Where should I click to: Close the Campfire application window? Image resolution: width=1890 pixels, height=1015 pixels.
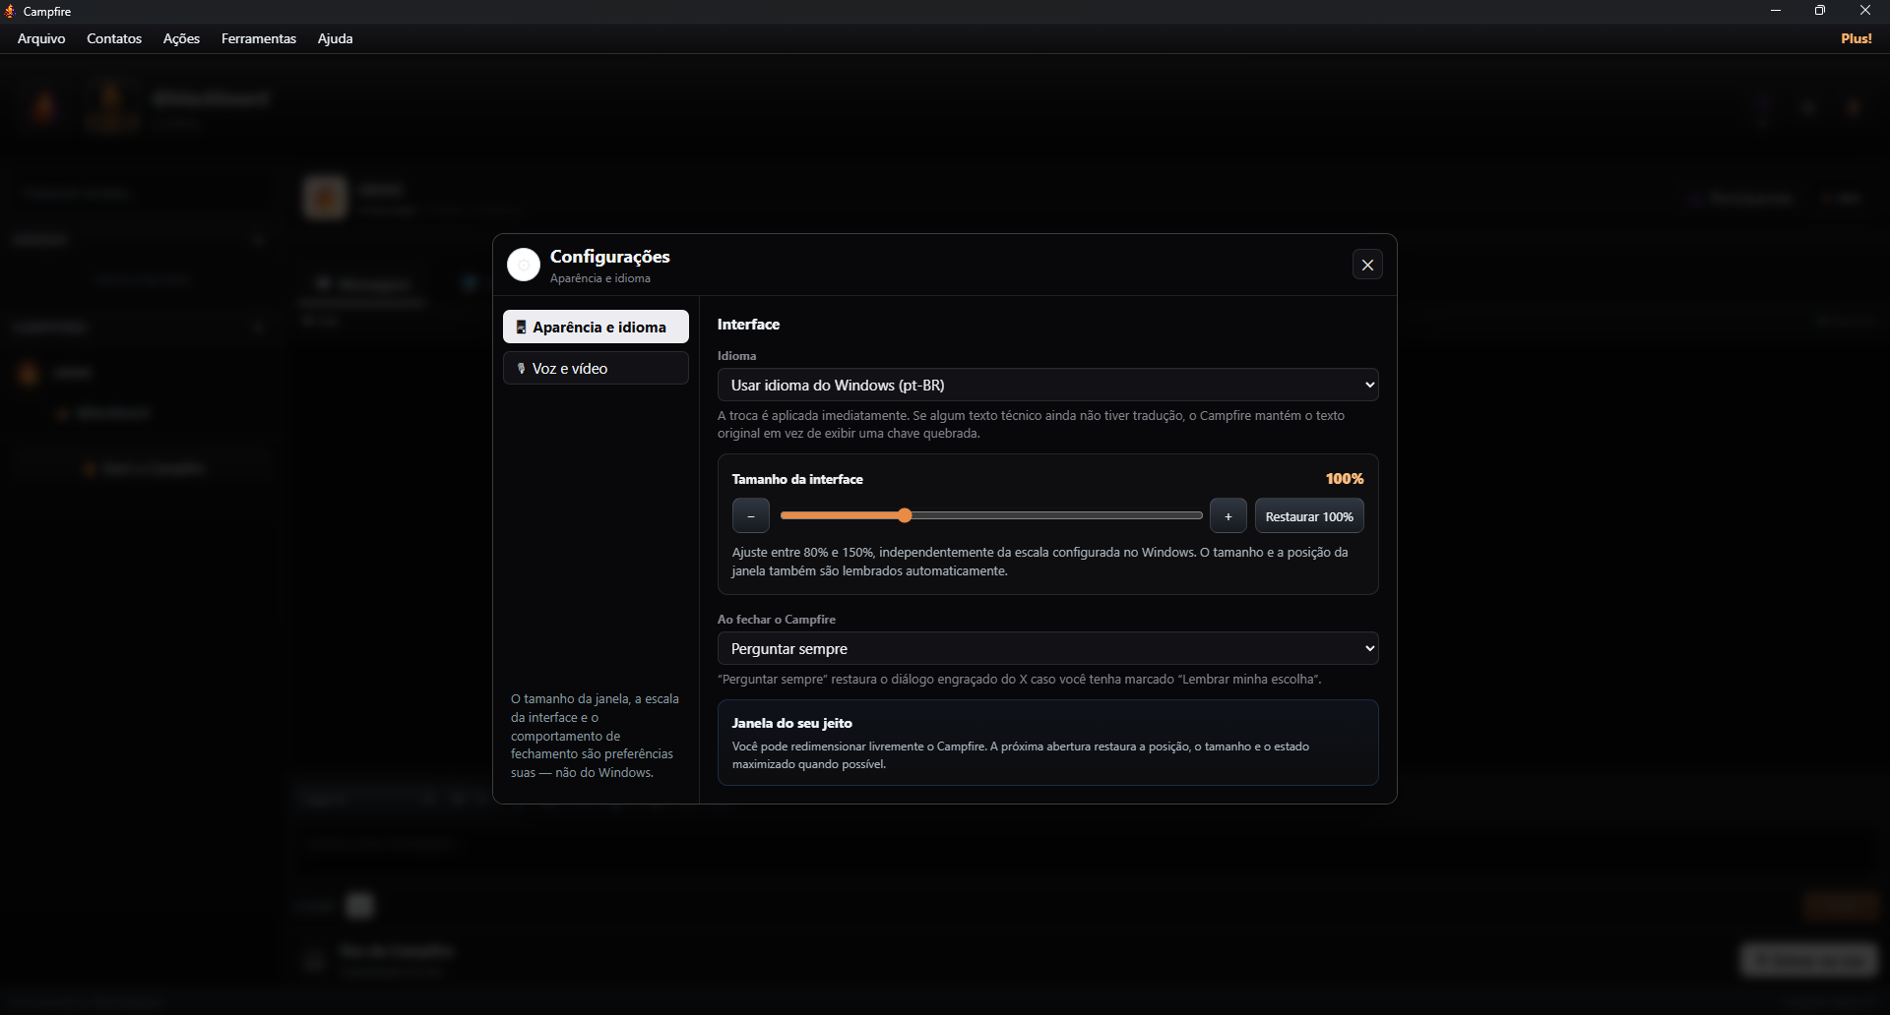tap(1865, 11)
